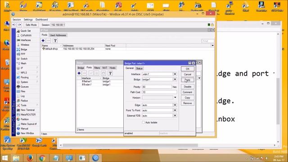Open the Routing menu in the sidebar

[x=24, y=77]
